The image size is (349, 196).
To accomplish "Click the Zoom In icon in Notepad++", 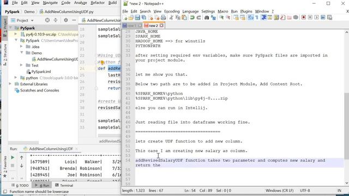I will pos(221,17).
